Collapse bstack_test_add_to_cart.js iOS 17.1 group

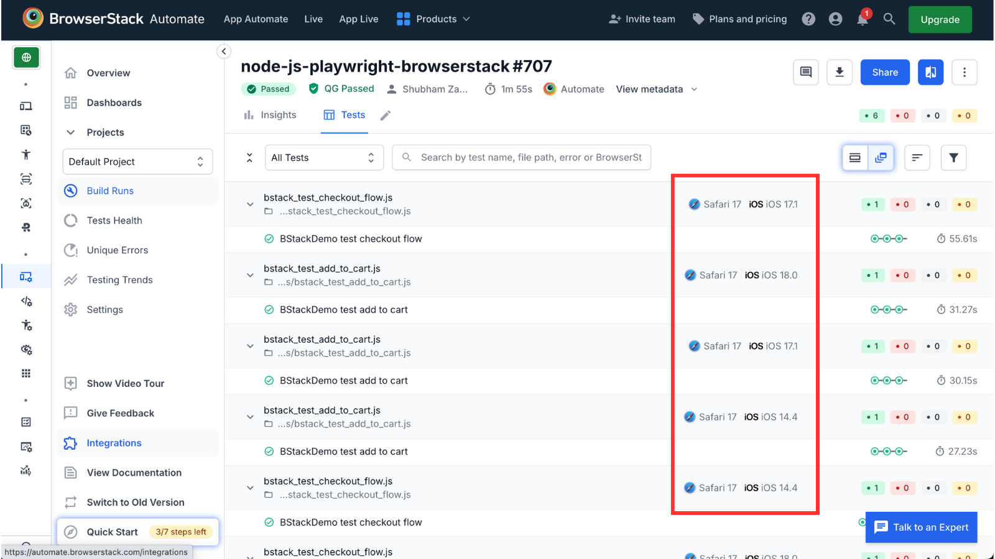(250, 346)
